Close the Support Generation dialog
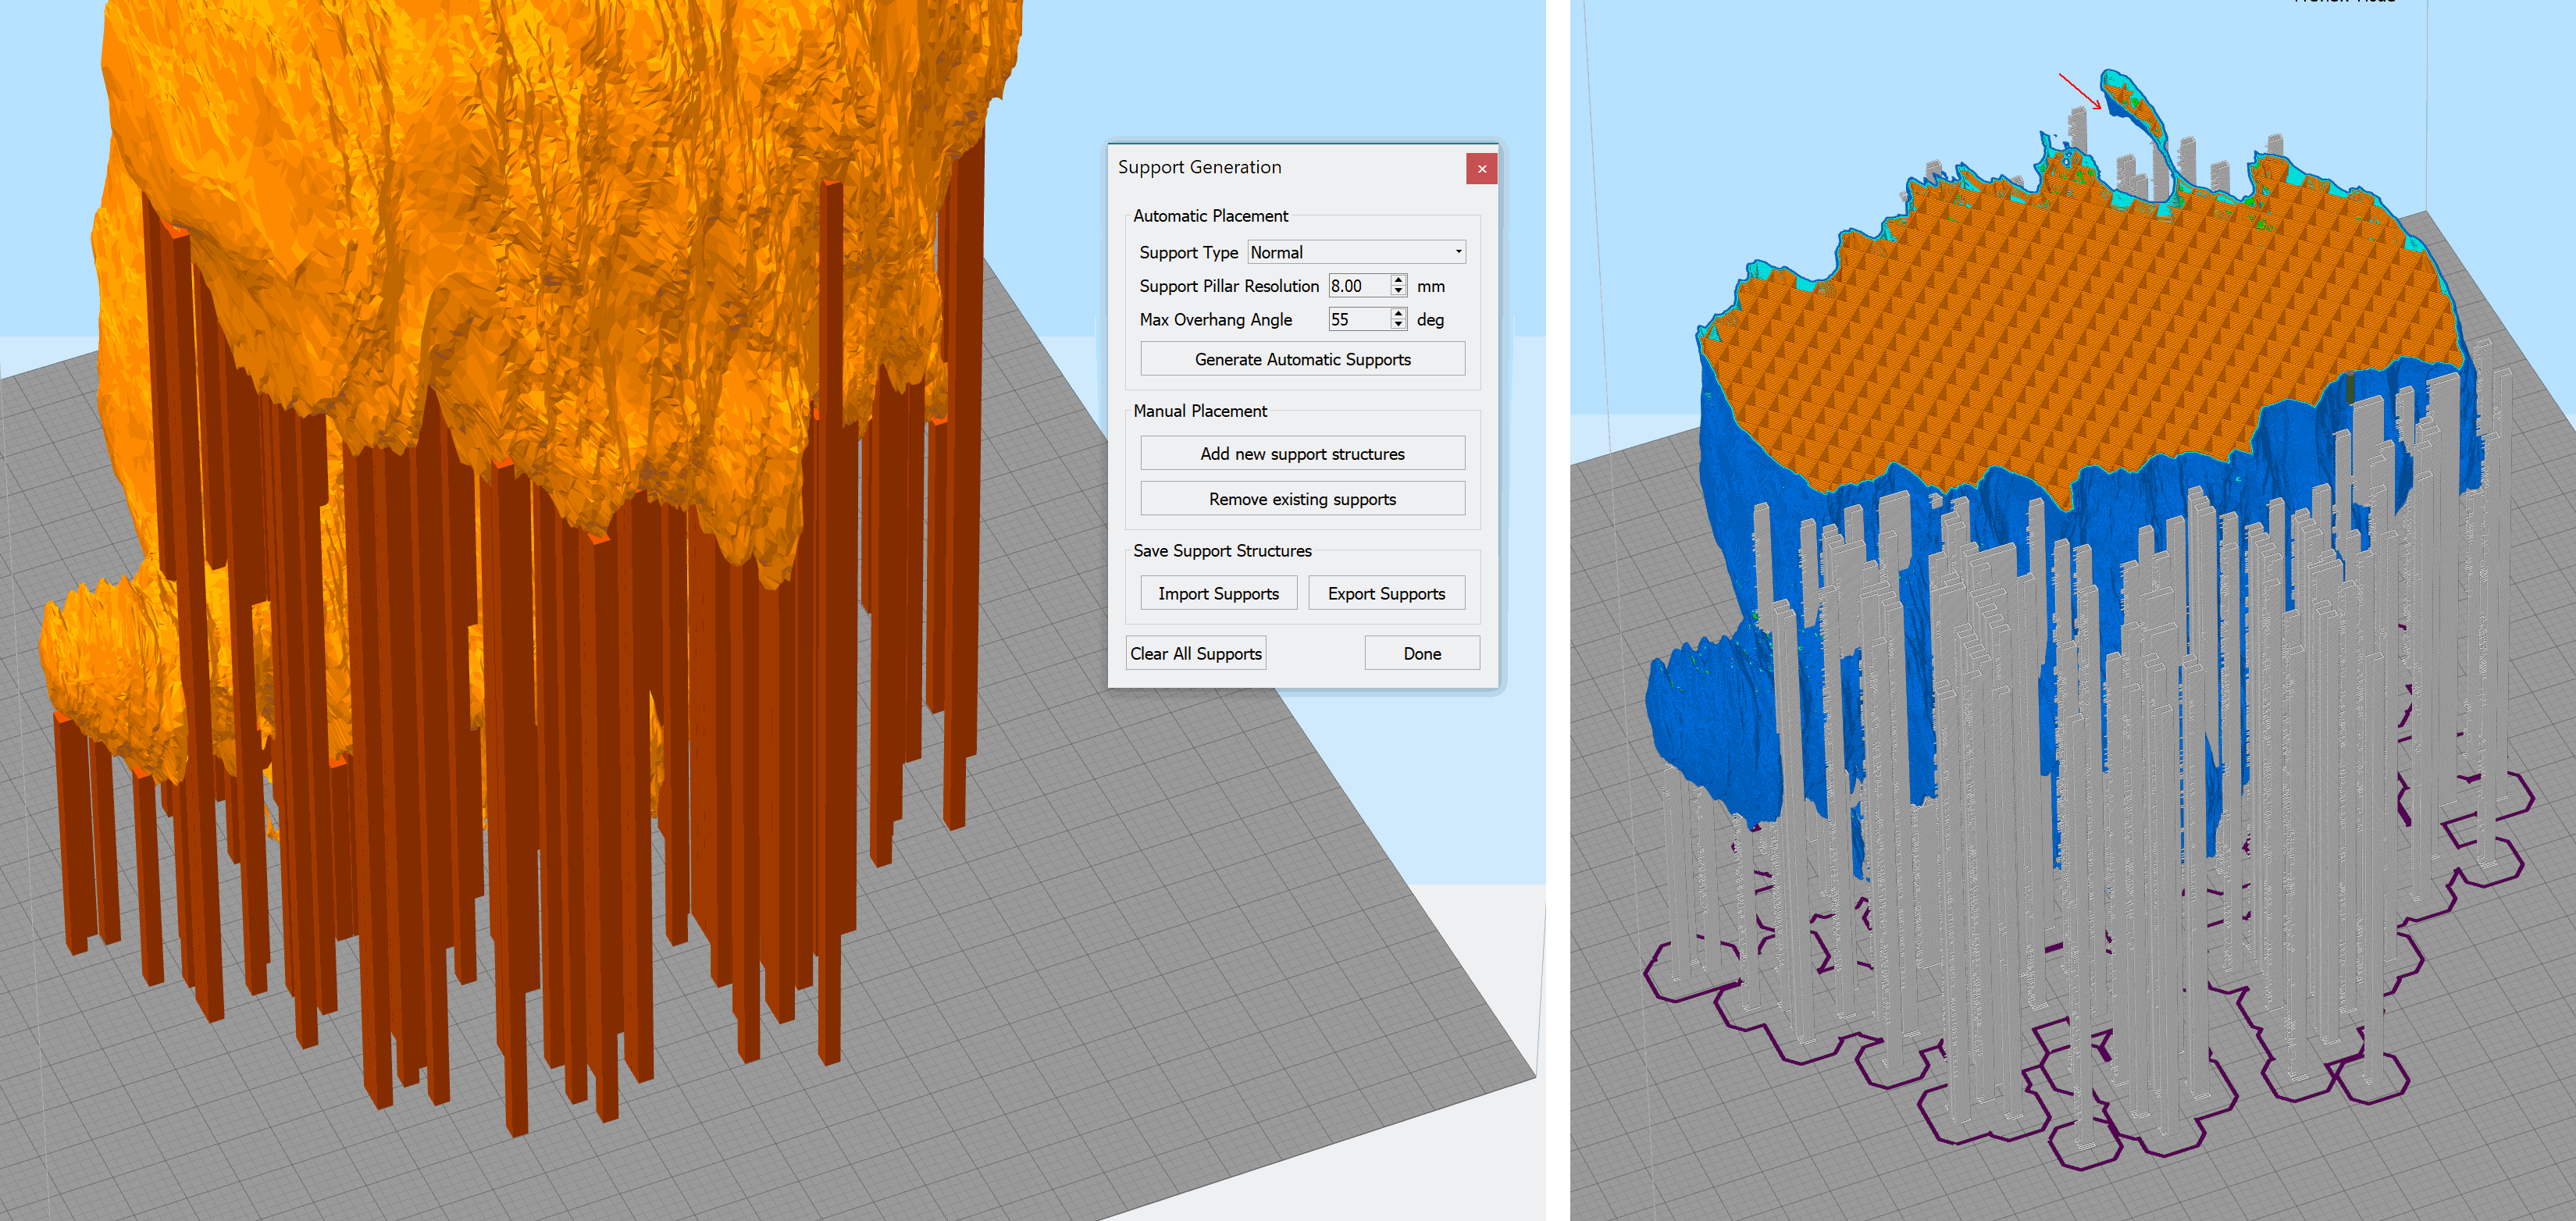Image resolution: width=2576 pixels, height=1221 pixels. 1481,169
